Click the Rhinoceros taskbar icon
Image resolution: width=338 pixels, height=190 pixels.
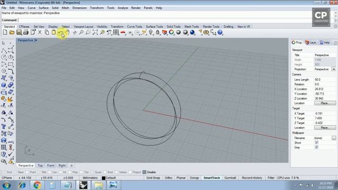(83, 185)
